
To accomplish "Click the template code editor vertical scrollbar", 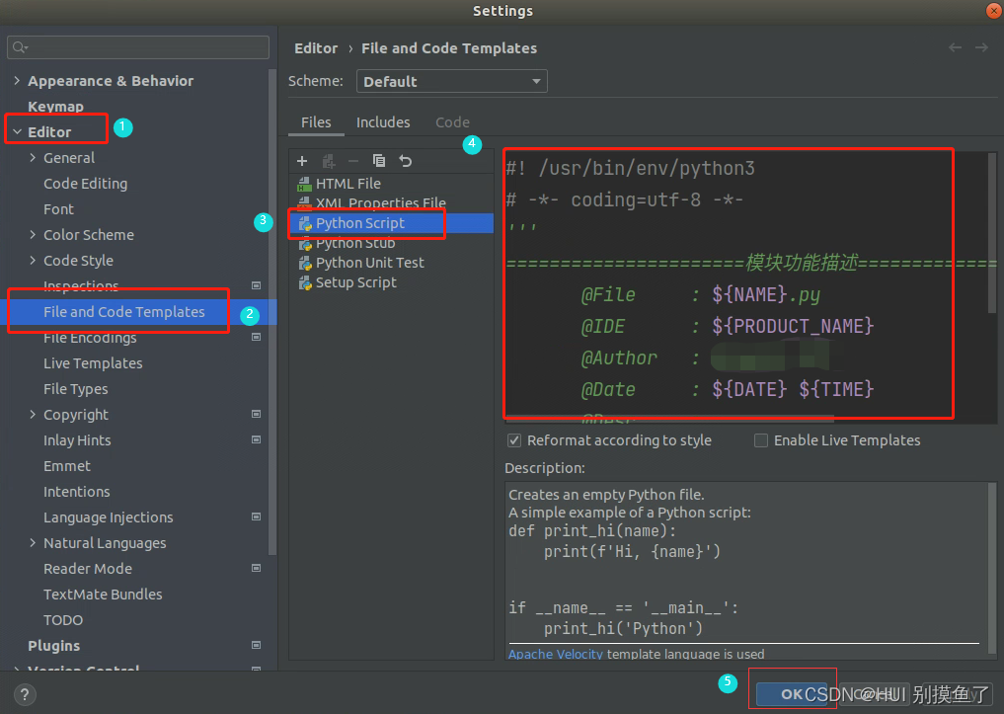I will (x=992, y=233).
